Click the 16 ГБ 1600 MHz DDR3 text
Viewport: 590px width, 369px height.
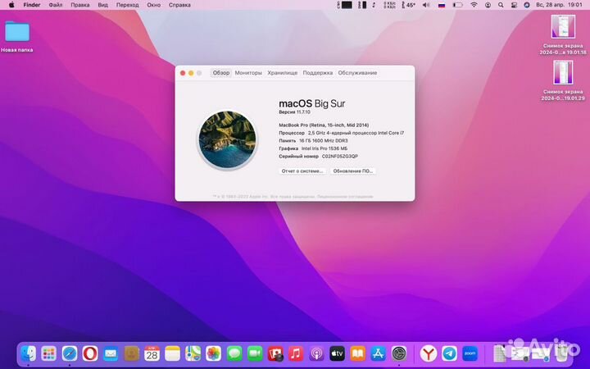pyautogui.click(x=323, y=141)
